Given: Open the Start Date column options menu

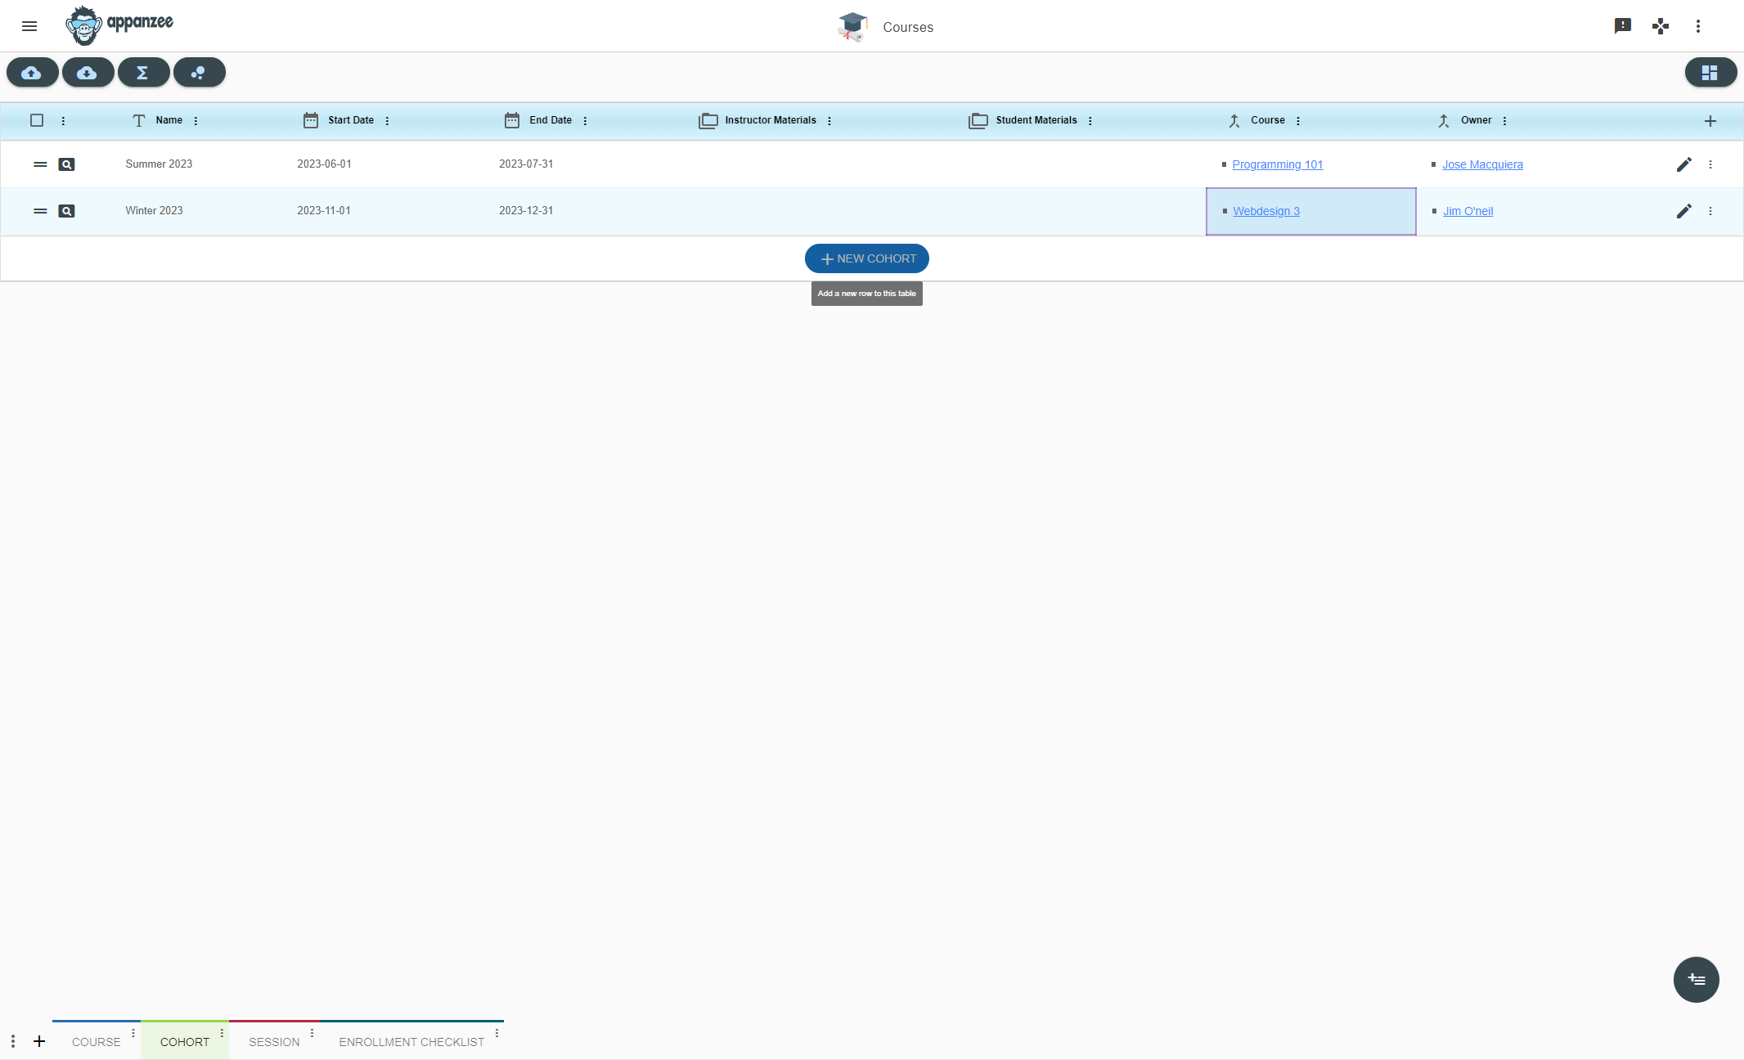Looking at the screenshot, I should [387, 120].
